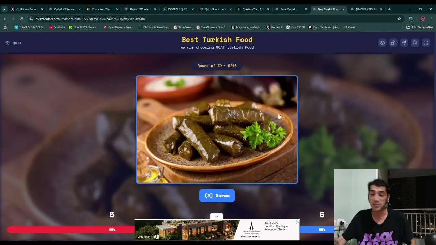Open the browser tab search dropdown

pyautogui.click(x=4, y=9)
